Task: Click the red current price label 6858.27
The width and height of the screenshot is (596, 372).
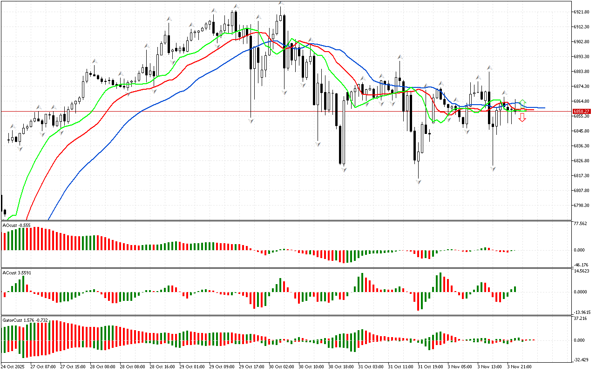Action: tap(582, 112)
